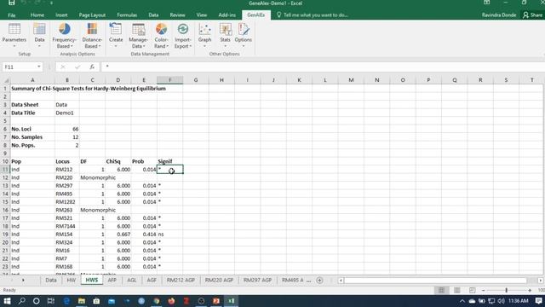Click inside the formula bar
Screen dimensions: 545x307
(324, 67)
